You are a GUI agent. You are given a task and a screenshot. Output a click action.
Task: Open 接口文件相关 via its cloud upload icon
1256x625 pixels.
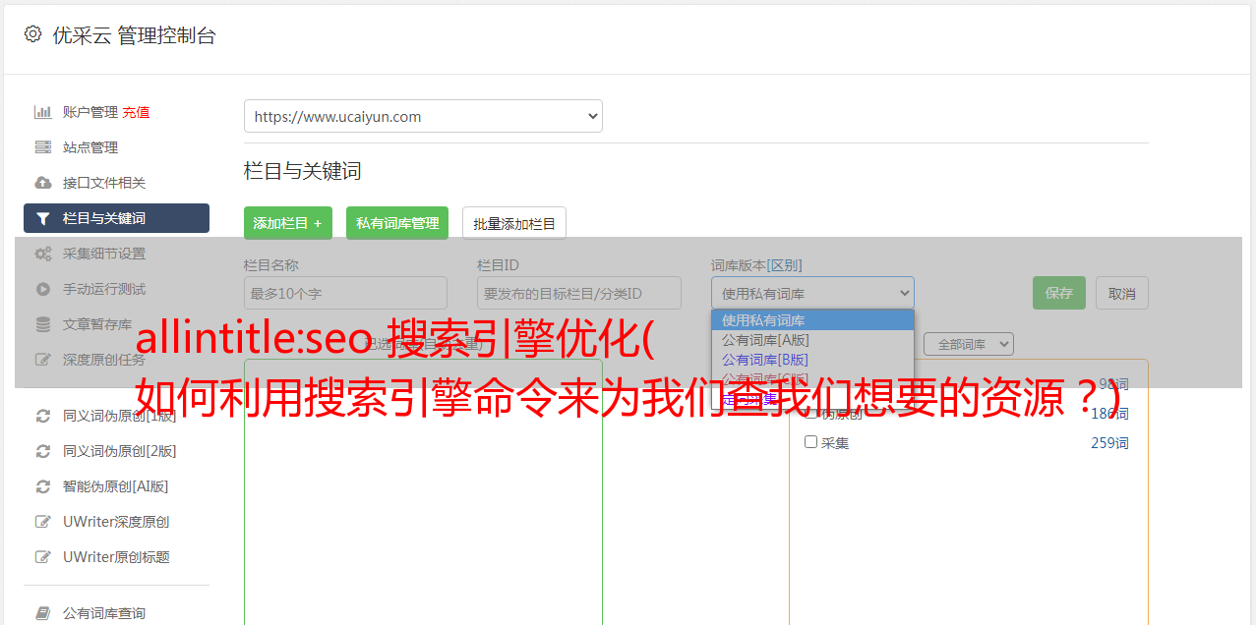coord(42,183)
